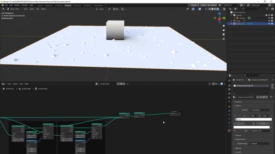Screen dimensions: 275x154
Task: Collapse the Surface panel
Action: [238, 106]
